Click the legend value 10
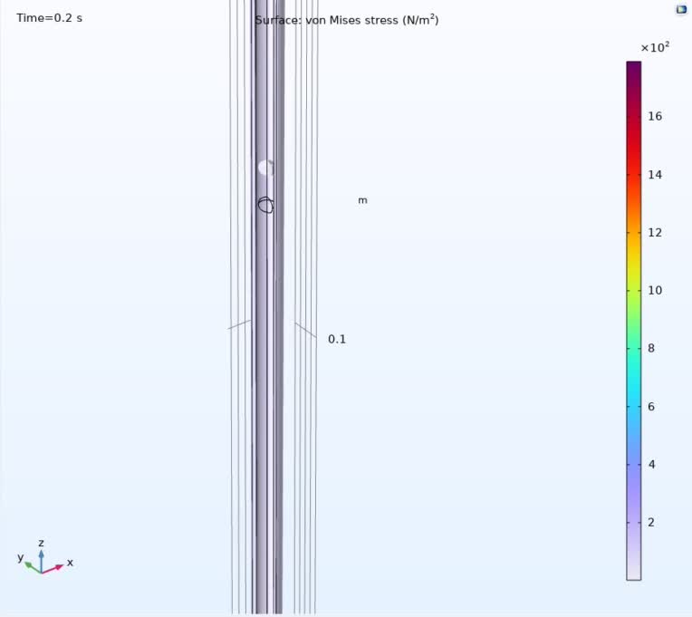Screen dimensions: 692x617 pos(655,291)
